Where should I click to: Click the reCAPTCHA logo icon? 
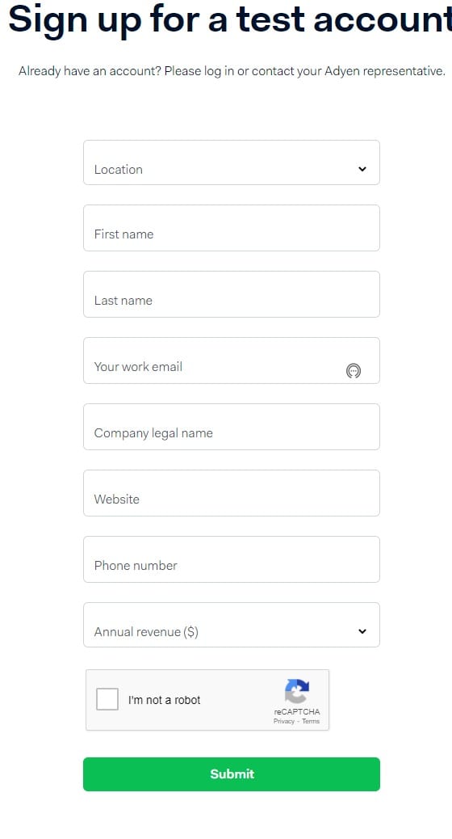297,691
